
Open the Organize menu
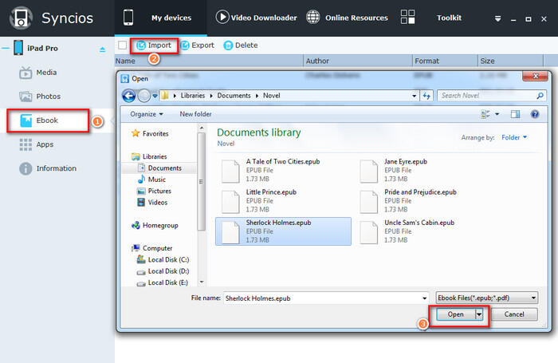click(146, 114)
